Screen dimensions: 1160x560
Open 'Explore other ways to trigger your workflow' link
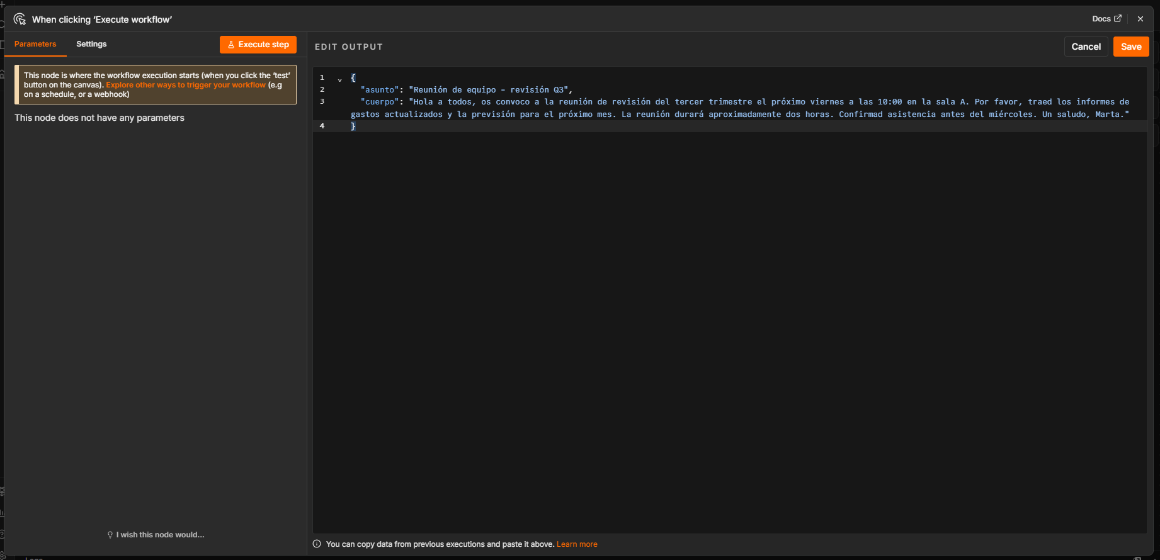(186, 85)
